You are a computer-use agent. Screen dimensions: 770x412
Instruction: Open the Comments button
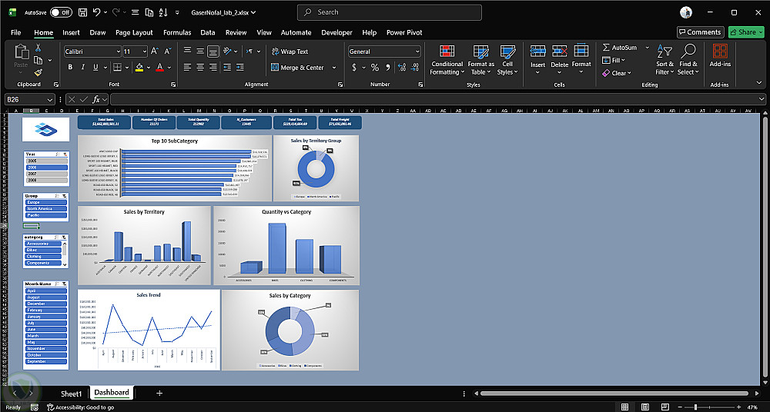700,32
